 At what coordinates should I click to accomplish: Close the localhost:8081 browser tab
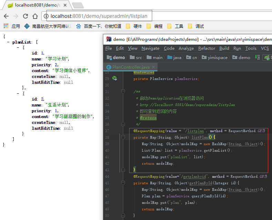[x=65, y=5]
